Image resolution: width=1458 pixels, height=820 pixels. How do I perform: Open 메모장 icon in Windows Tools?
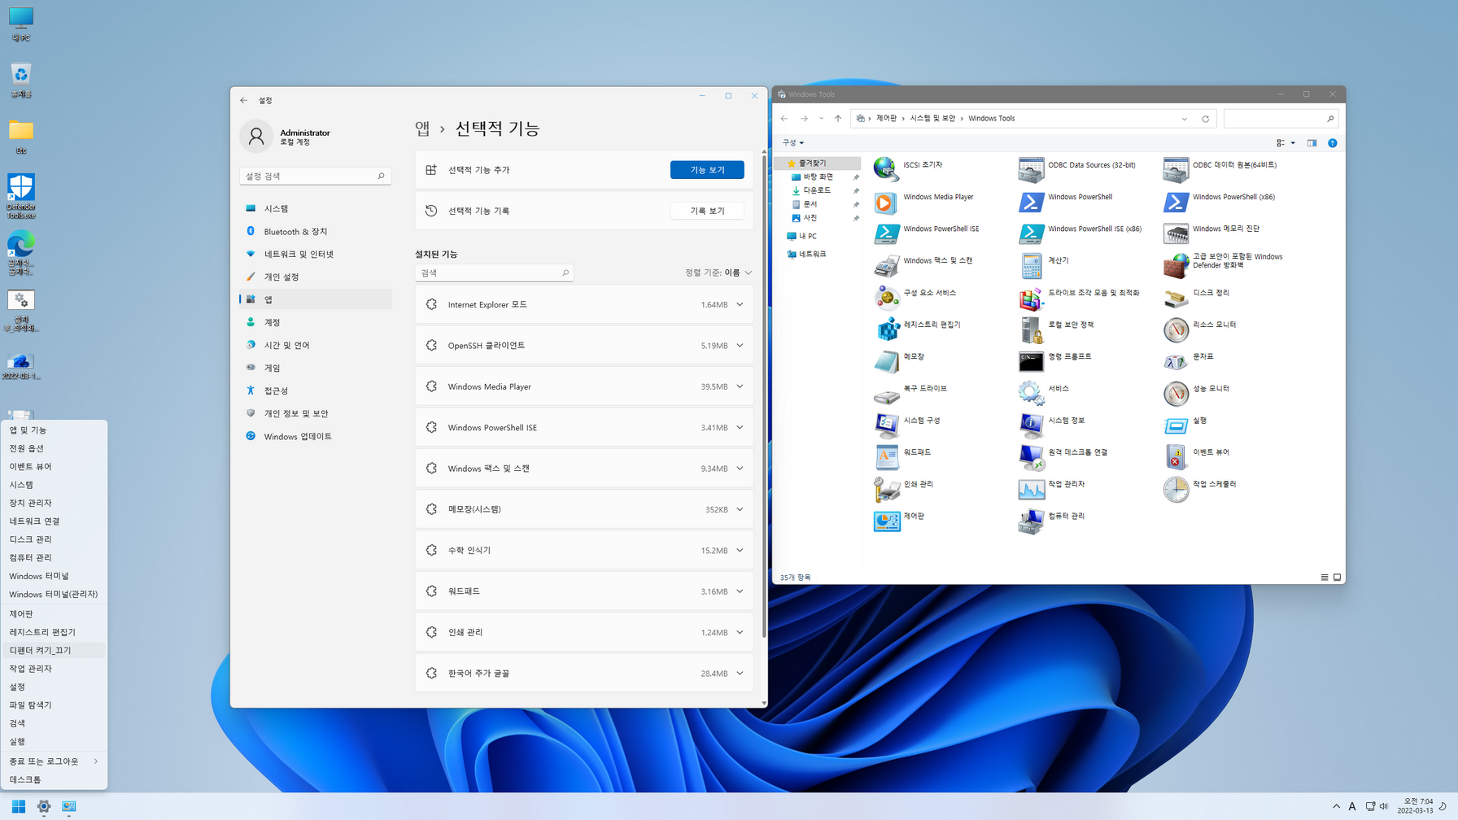coord(886,361)
